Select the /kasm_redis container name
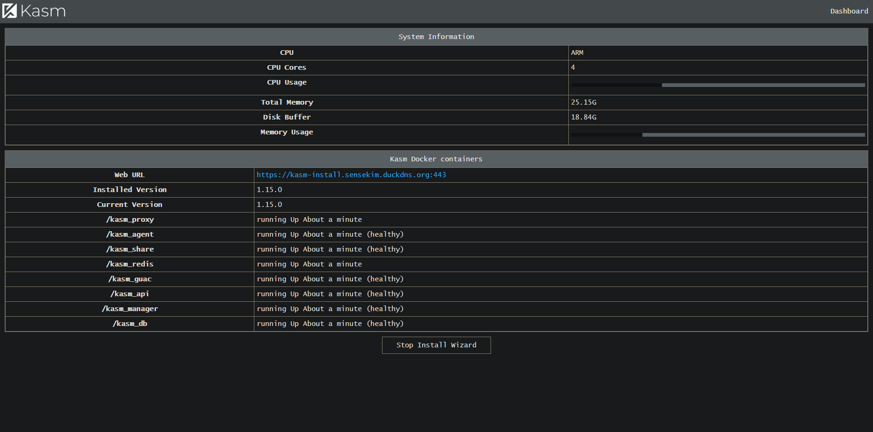This screenshot has width=873, height=432. tap(130, 264)
